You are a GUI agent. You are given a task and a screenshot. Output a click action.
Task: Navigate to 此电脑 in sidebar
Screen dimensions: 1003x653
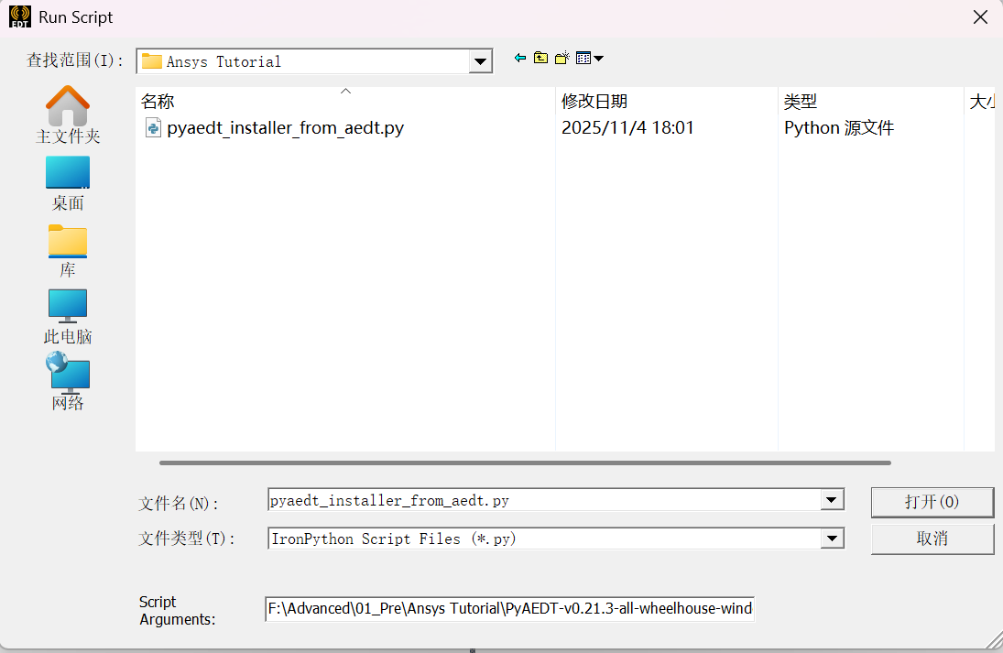point(68,316)
